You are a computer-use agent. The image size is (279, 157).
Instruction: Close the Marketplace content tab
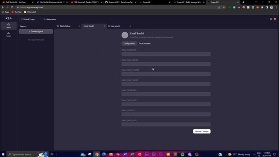[79, 26]
